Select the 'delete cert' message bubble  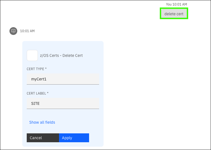coord(174,14)
